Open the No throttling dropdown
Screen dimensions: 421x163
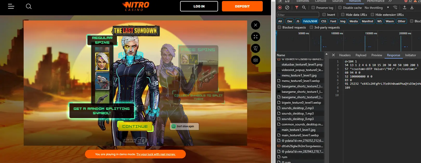(377, 8)
